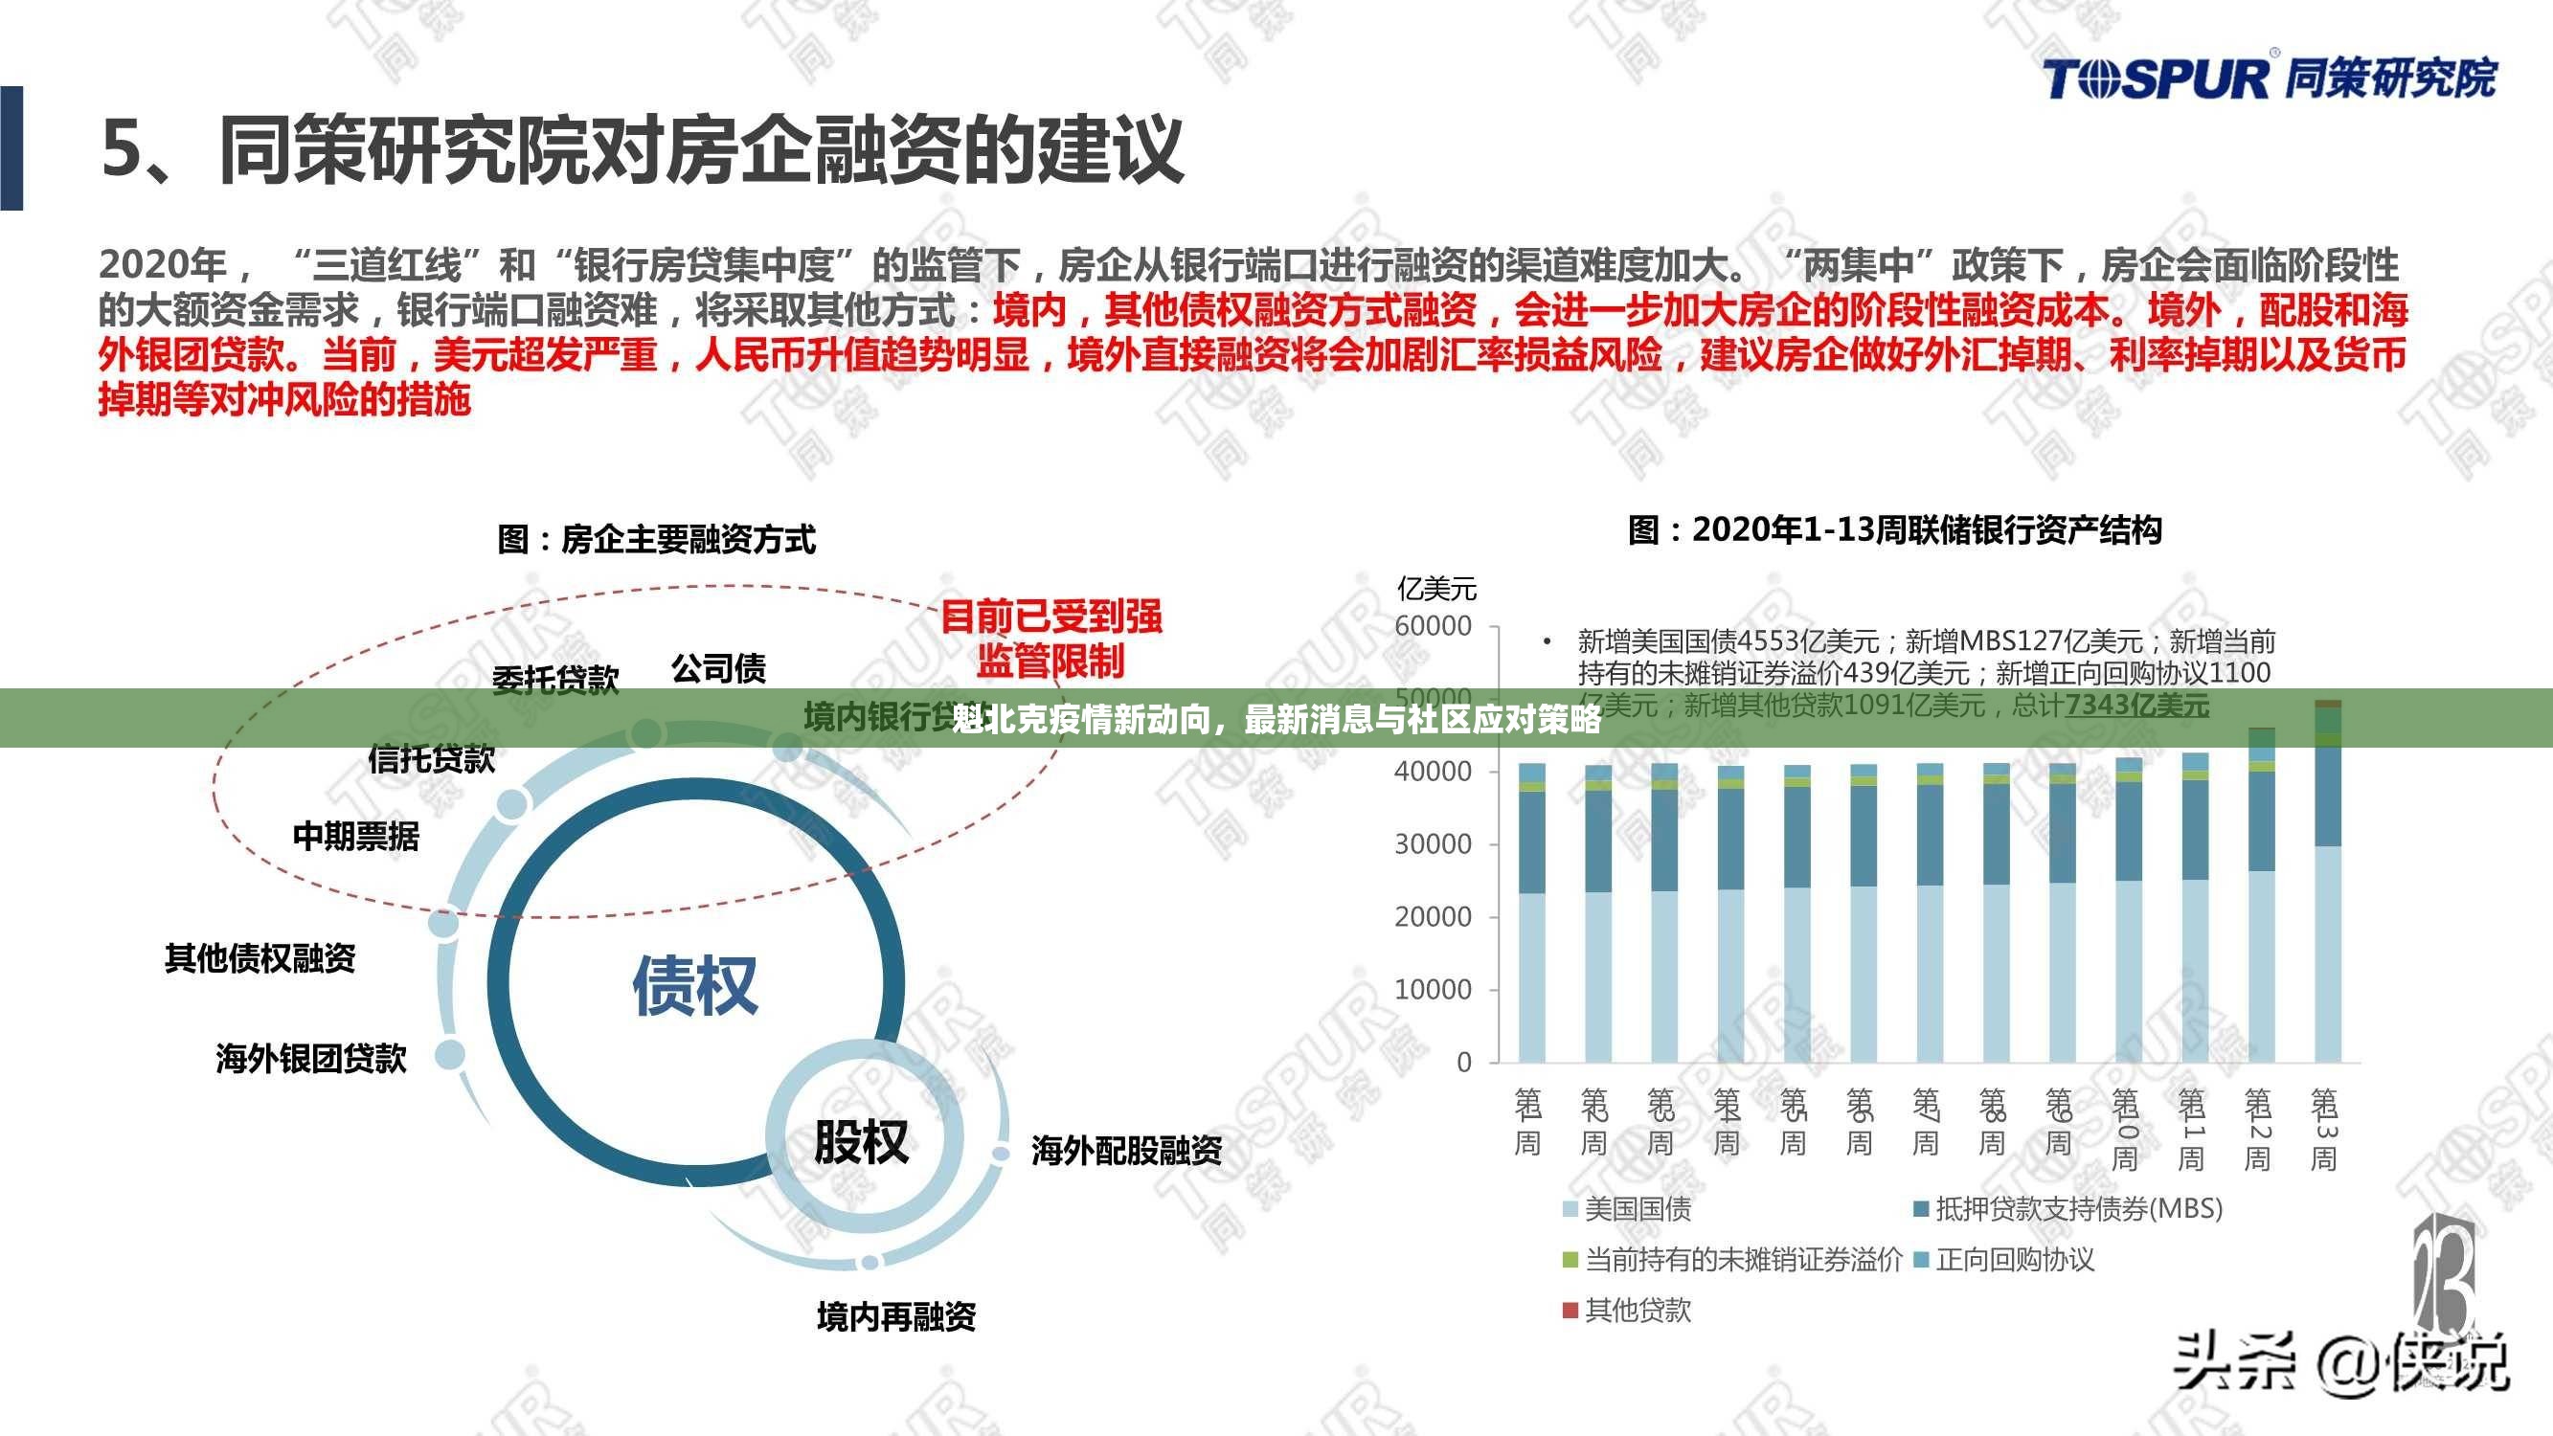
Task: Click the 境内再融资 label
Action: coord(896,1316)
